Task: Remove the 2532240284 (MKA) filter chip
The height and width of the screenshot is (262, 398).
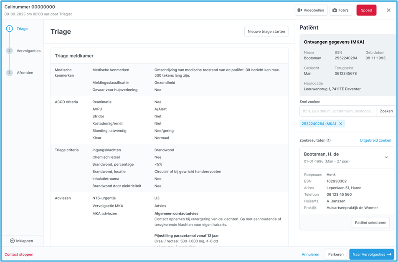Action: (341, 124)
